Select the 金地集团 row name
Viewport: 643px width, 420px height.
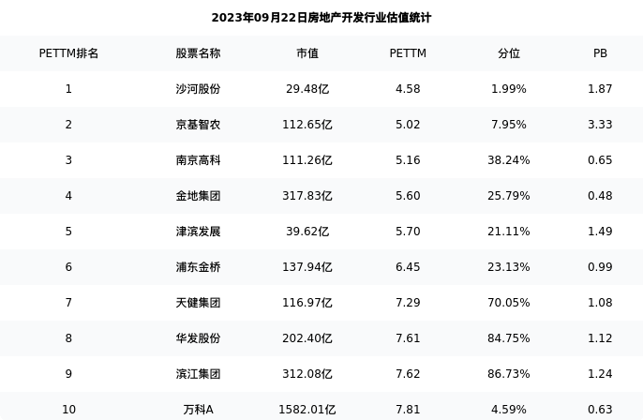pyautogui.click(x=198, y=196)
